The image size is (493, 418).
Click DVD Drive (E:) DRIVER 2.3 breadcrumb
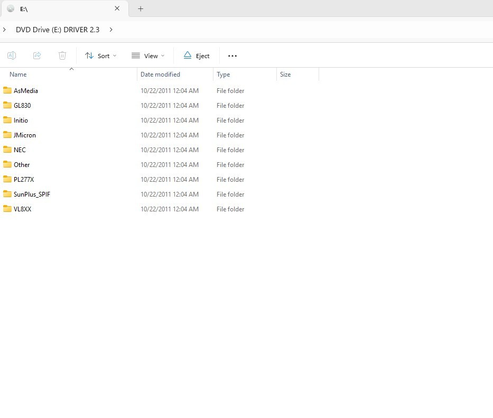58,30
